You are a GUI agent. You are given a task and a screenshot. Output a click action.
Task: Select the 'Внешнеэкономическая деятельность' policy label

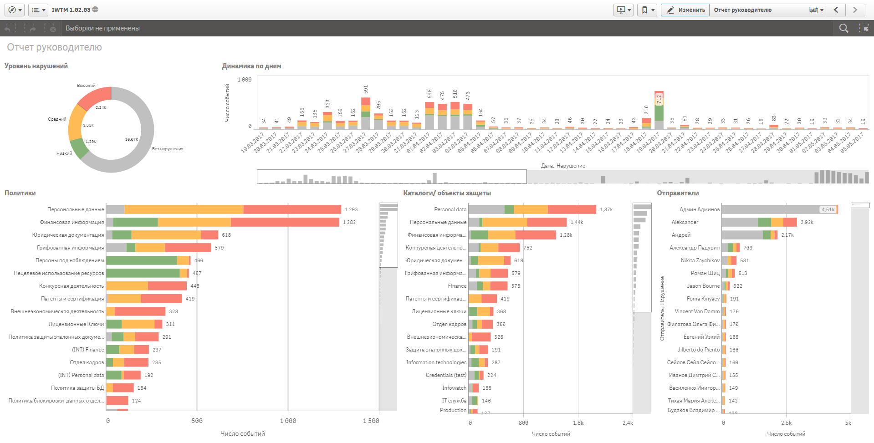[57, 311]
